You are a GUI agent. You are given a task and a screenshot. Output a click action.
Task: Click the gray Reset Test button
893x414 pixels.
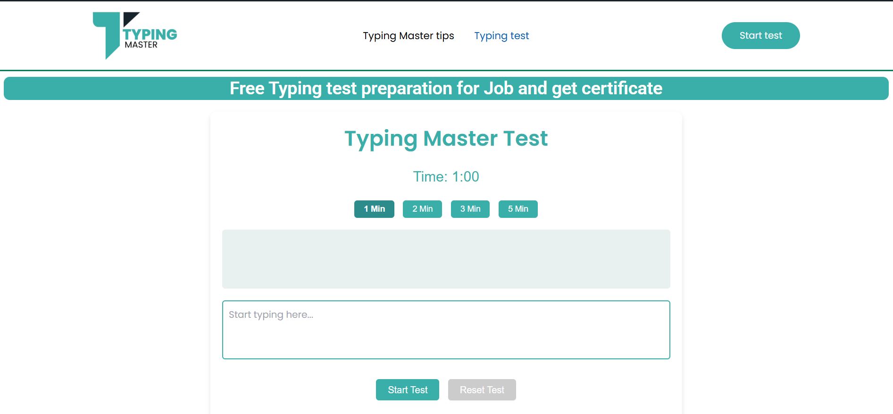tap(482, 390)
